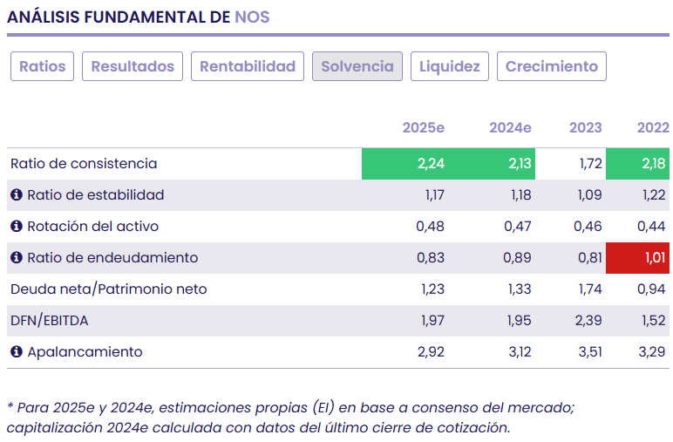Screen dimensions: 673x442
Task: Click the 2022 column header
Action: pyautogui.click(x=652, y=127)
